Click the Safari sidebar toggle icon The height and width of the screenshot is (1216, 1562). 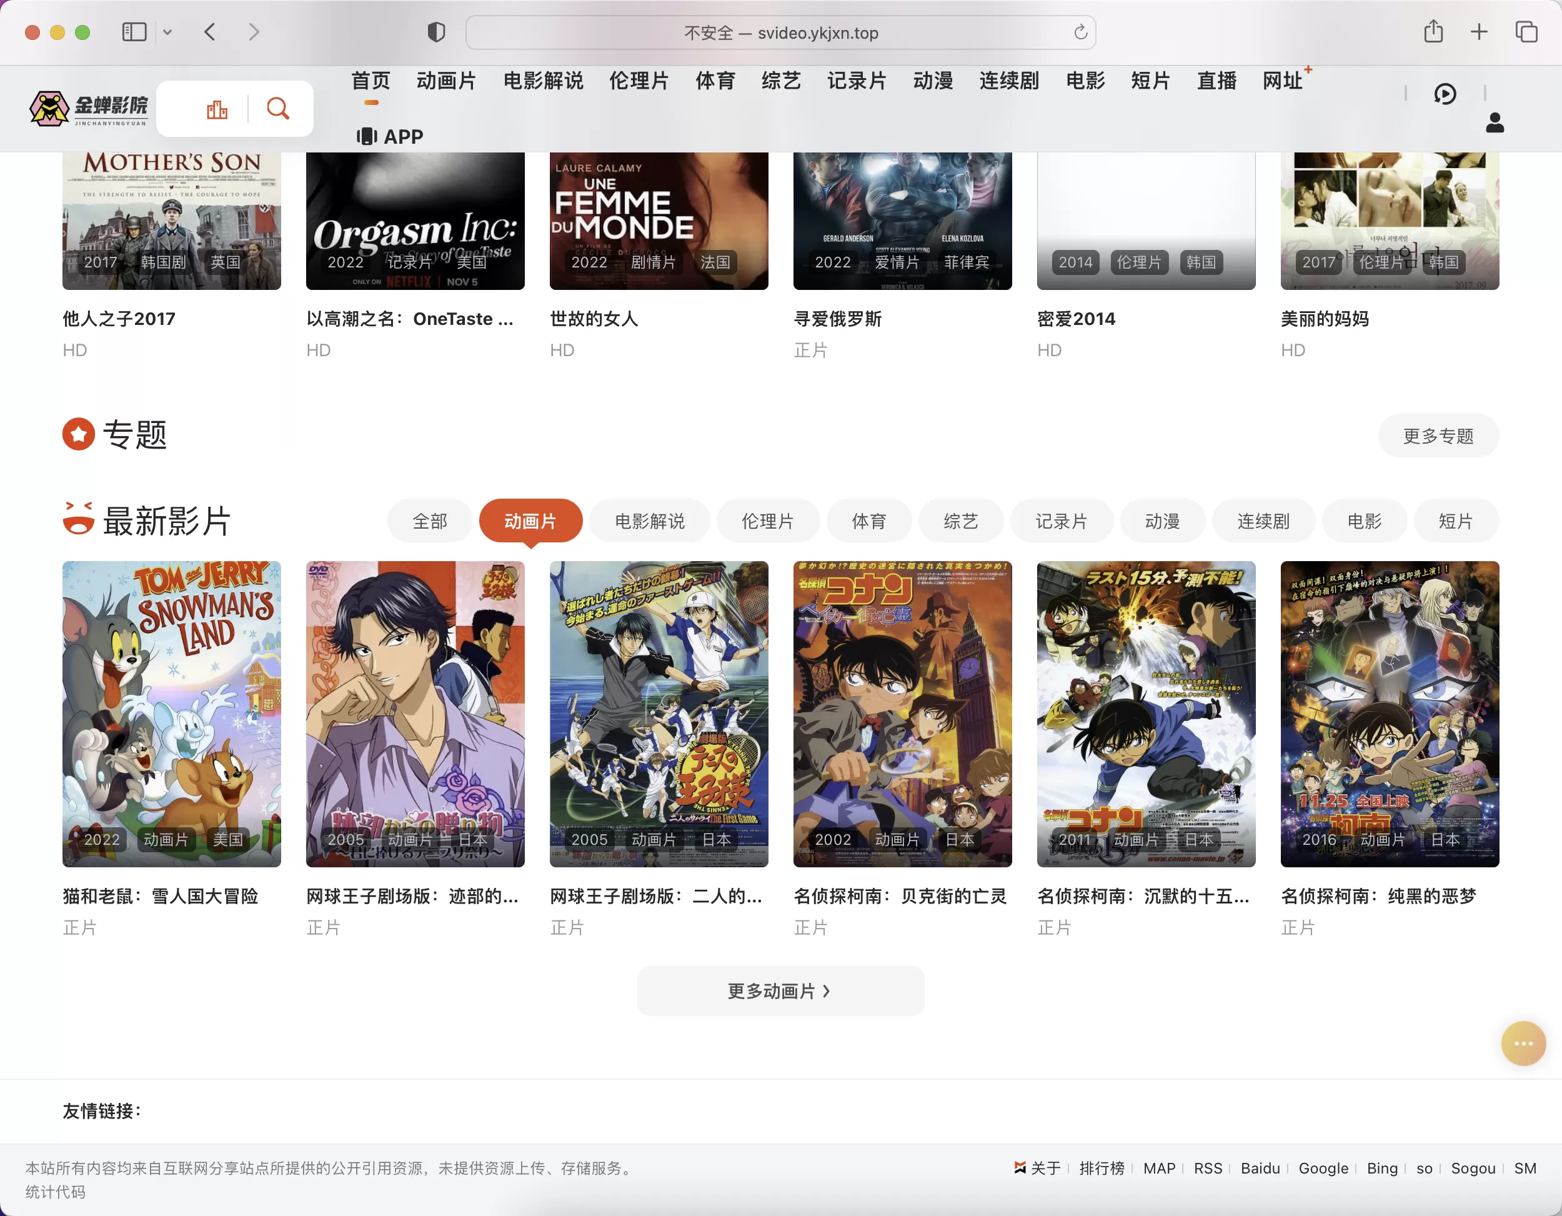134,32
